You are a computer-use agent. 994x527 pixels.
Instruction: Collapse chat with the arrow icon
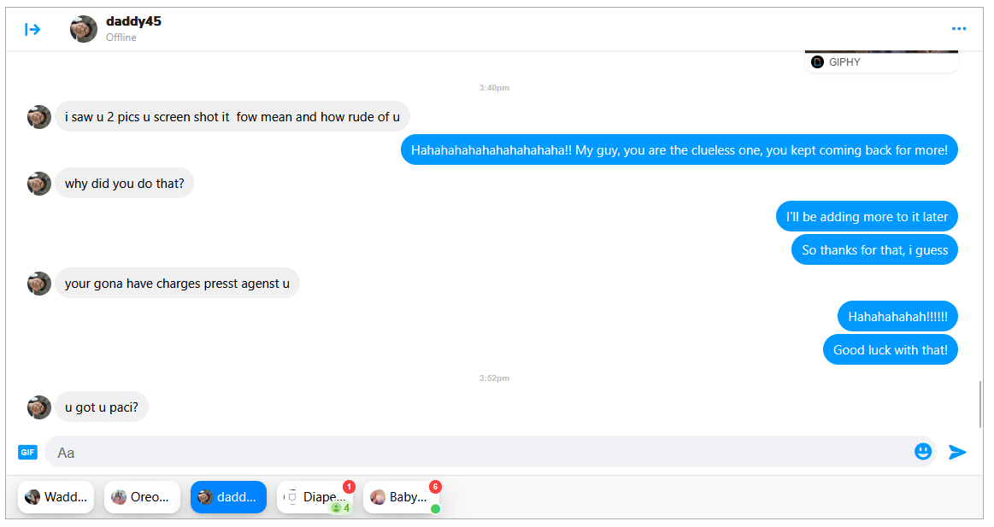32,29
